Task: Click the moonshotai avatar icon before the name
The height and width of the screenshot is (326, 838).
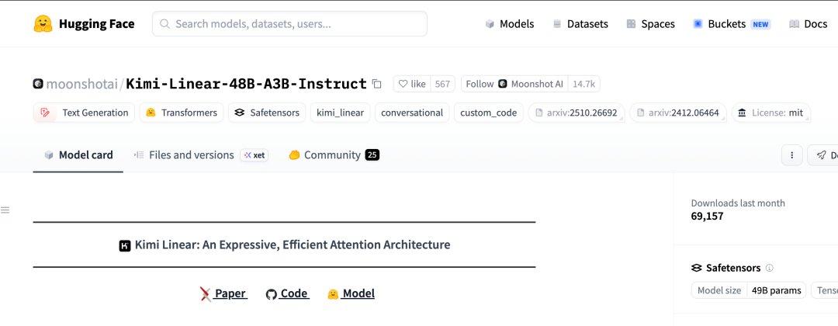Action: click(38, 84)
